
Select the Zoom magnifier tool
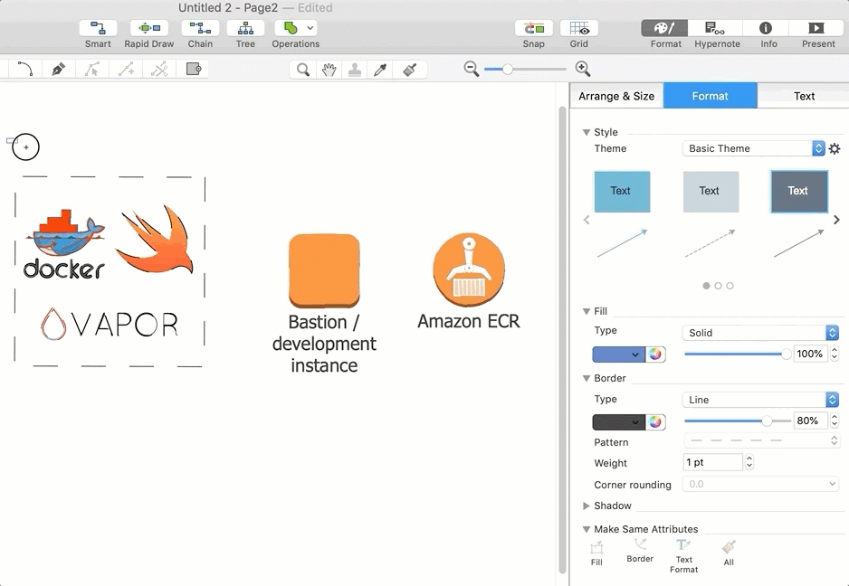pyautogui.click(x=302, y=70)
